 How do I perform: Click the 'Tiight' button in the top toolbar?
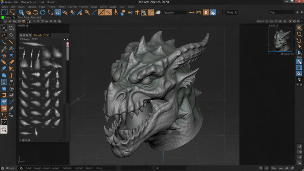point(232,12)
